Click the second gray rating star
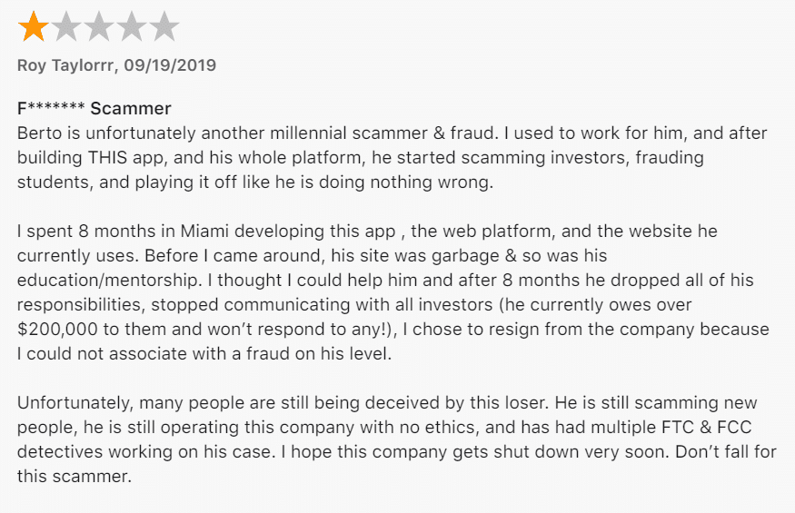 tap(66, 26)
